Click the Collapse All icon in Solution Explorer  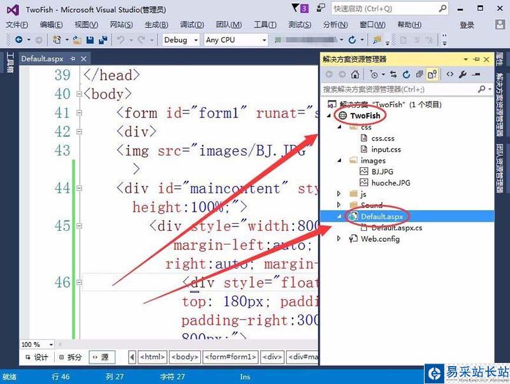(x=419, y=75)
